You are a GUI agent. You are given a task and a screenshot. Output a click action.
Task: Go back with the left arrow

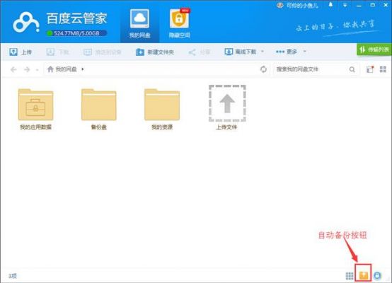click(x=13, y=69)
